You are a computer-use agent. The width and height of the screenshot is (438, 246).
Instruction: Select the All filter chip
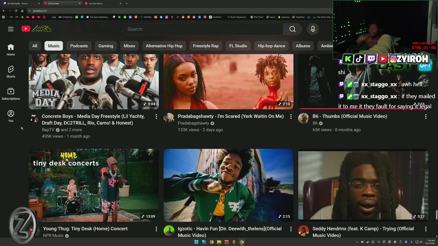[x=35, y=46]
